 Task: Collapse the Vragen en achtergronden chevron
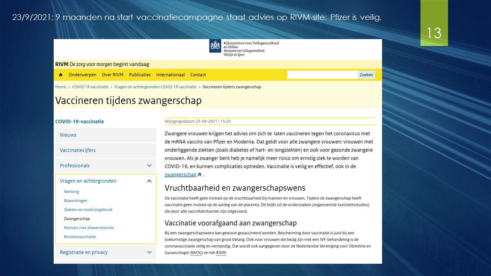(149, 181)
